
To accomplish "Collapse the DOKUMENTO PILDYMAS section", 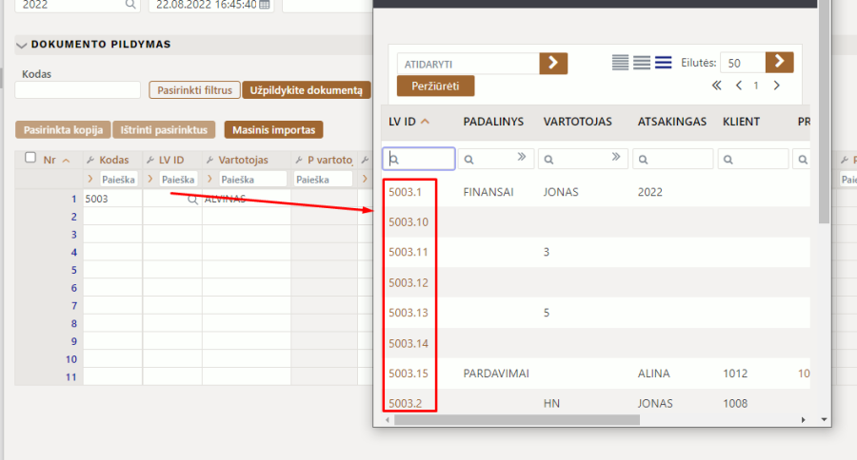I will 21,46.
